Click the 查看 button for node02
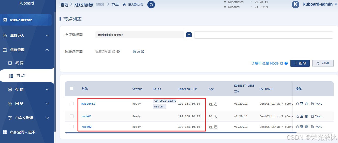 (302, 127)
